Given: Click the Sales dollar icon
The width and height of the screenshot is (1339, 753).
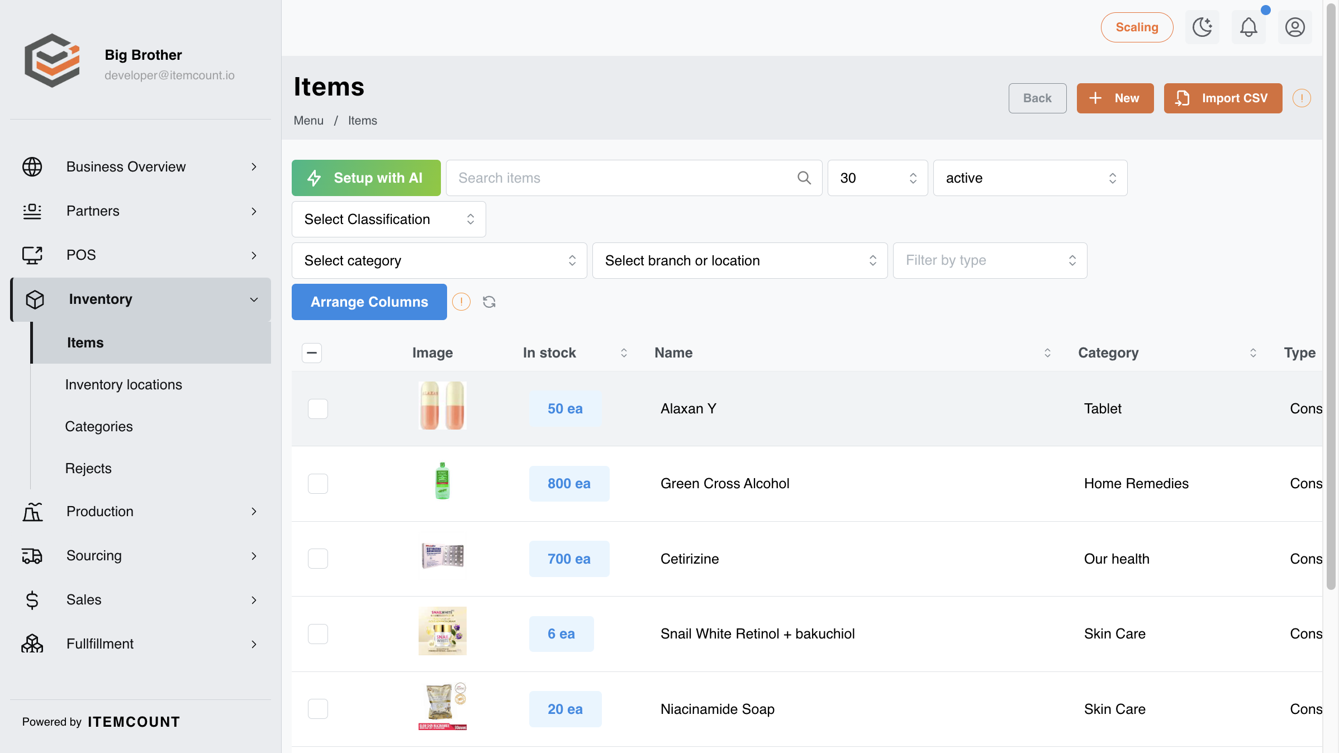Looking at the screenshot, I should (32, 600).
